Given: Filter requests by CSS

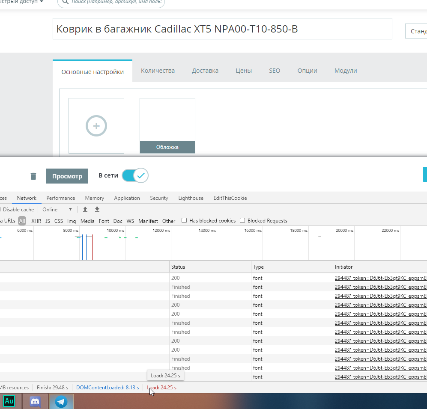Looking at the screenshot, I should pyautogui.click(x=59, y=221).
